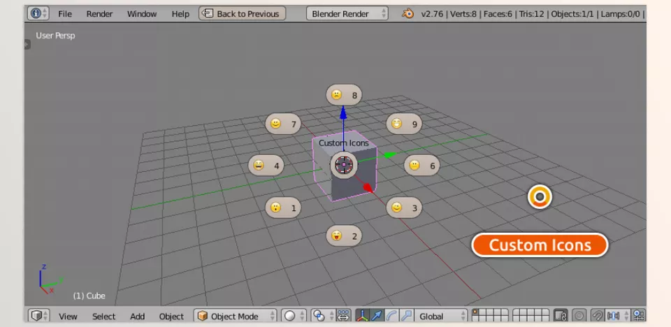Click the v2.76 version text

(432, 14)
